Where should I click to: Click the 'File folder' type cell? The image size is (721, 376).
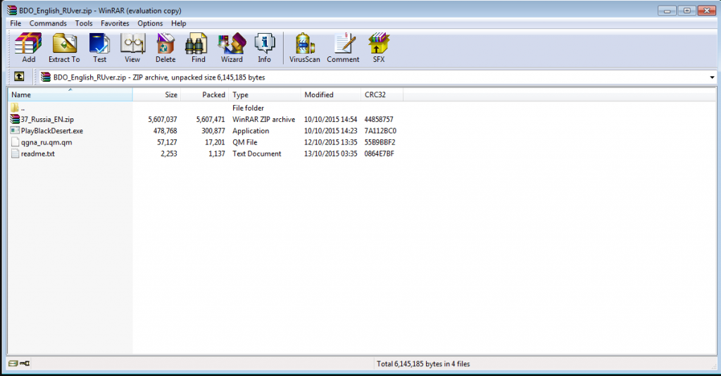click(248, 108)
